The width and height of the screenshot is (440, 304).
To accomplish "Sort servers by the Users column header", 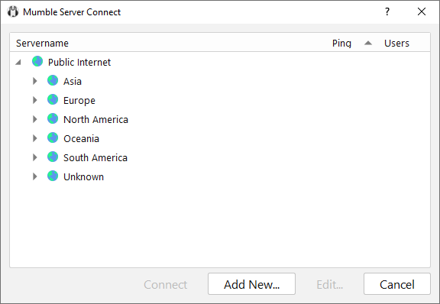I will click(x=396, y=44).
